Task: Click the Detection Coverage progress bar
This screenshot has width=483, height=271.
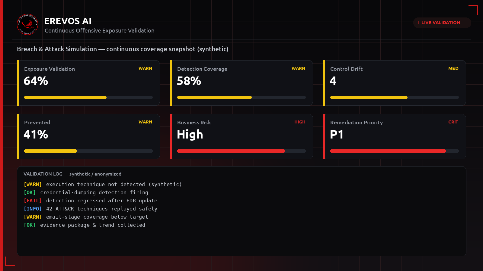Action: point(241,98)
